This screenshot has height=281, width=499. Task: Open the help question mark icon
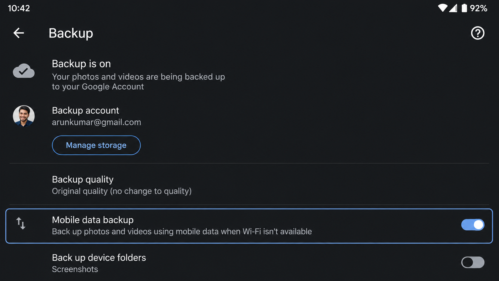click(478, 33)
